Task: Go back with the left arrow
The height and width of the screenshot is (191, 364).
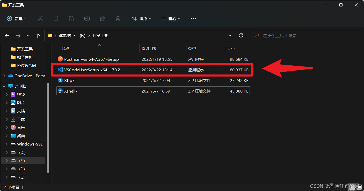Action: (7, 36)
